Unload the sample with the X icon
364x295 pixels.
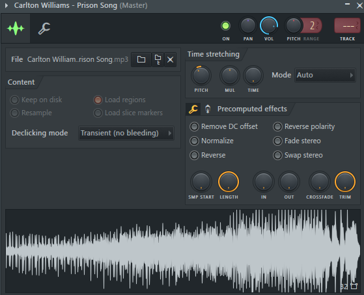170,60
